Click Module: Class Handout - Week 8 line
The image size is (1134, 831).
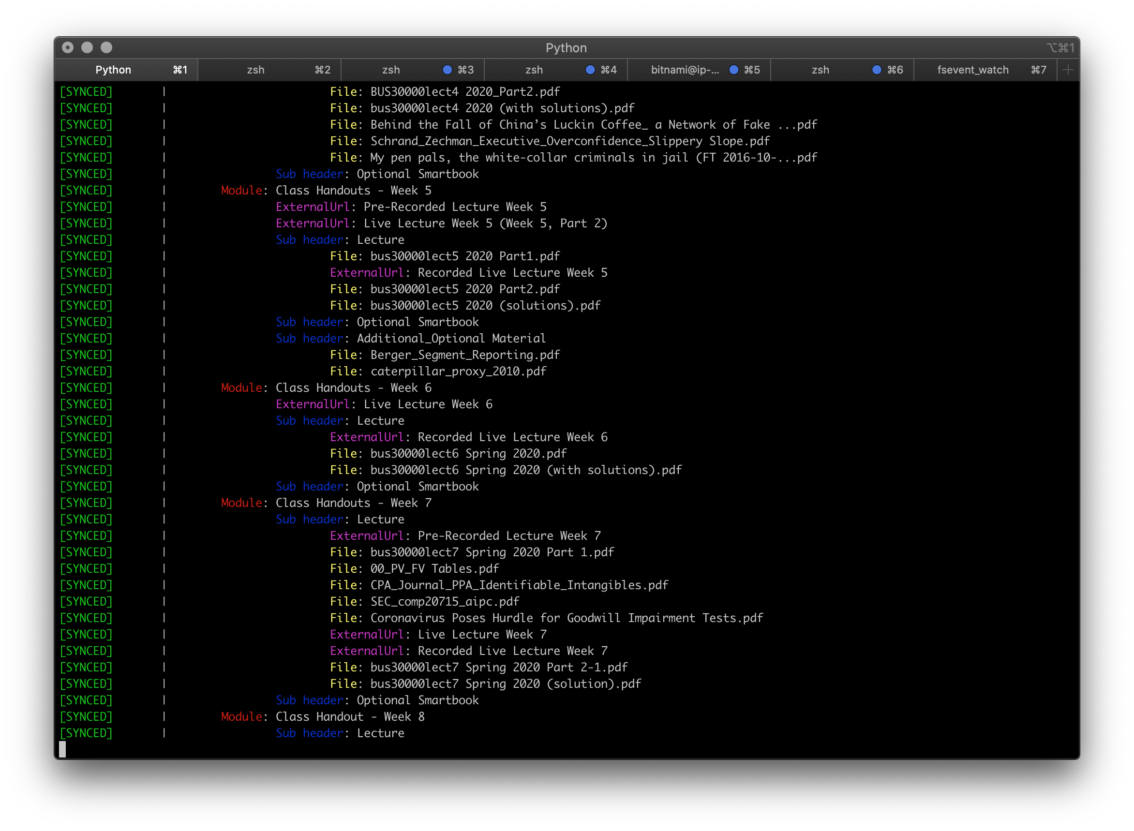pos(323,717)
